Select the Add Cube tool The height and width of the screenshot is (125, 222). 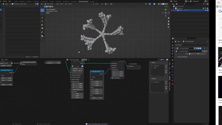42,40
